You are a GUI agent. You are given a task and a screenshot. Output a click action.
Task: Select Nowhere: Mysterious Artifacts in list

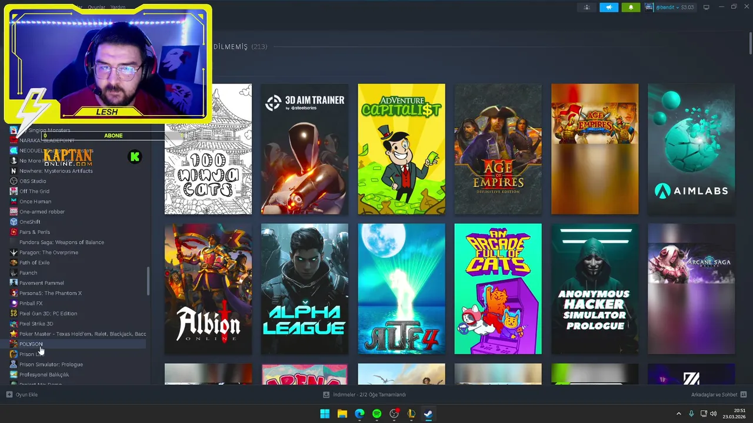[x=56, y=171]
